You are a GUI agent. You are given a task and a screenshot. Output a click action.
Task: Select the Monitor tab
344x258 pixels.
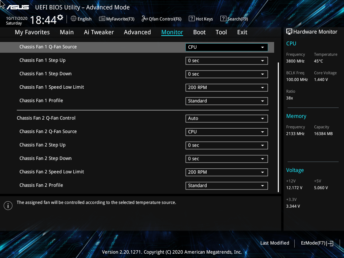[172, 32]
